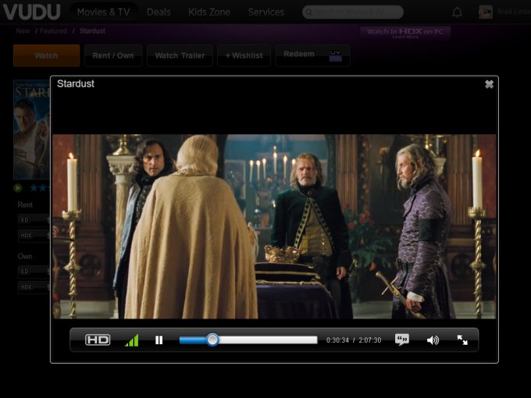
Task: Toggle the HD quality button in player
Action: (x=98, y=339)
